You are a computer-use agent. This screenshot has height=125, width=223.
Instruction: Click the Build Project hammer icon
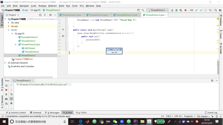pos(143,10)
